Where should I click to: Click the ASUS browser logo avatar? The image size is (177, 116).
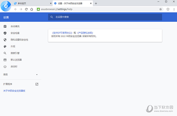pyautogui.click(x=6, y=6)
